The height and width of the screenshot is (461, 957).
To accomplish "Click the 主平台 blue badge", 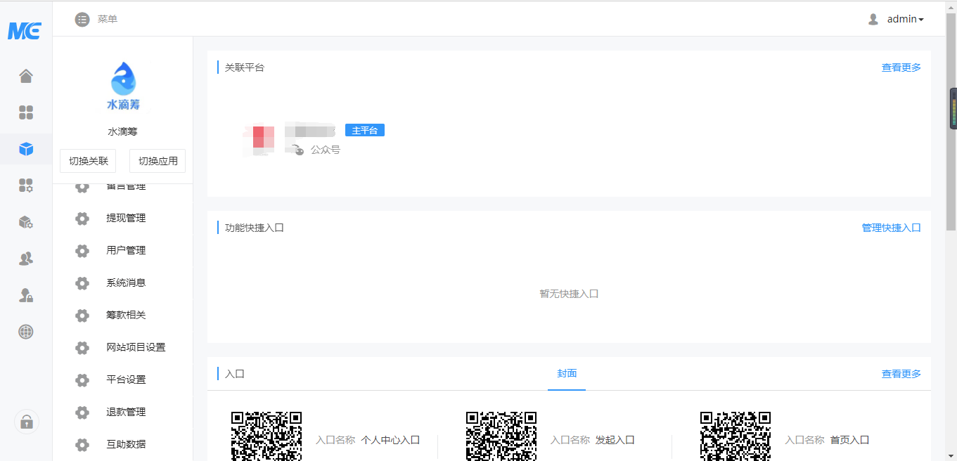I will pyautogui.click(x=365, y=131).
